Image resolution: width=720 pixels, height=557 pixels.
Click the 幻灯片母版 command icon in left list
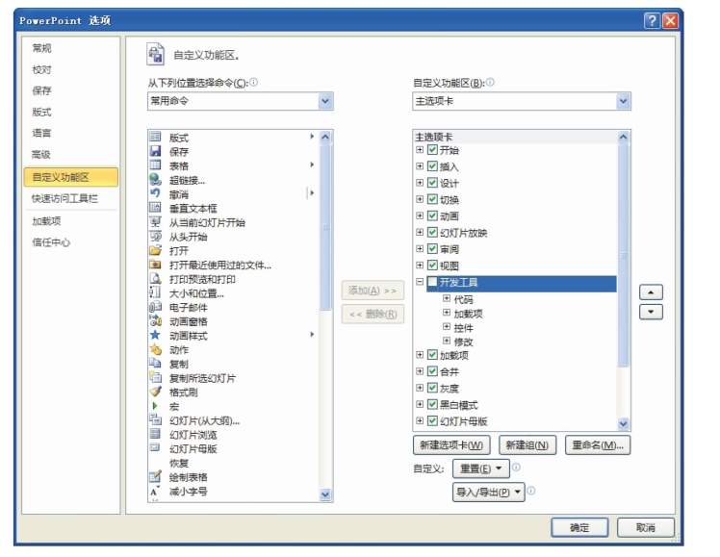point(156,447)
